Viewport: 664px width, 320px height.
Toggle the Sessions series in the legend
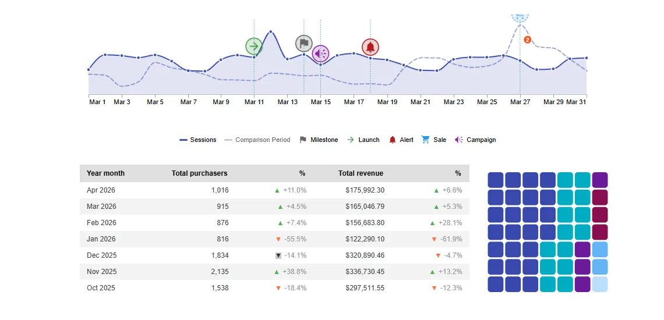coord(198,140)
